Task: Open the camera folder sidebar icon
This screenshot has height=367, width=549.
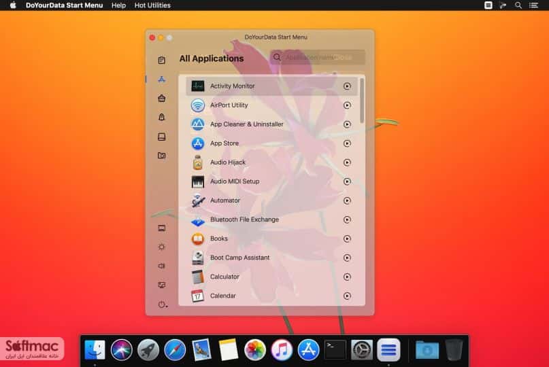Action: coord(161,156)
